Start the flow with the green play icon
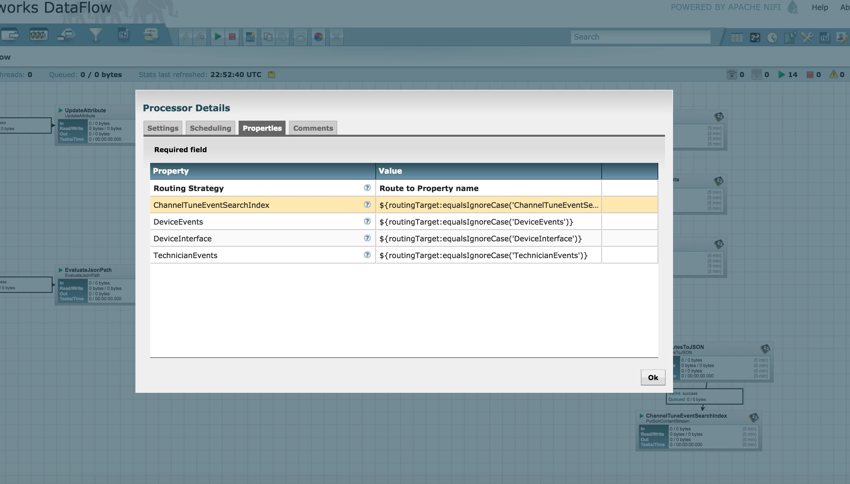The width and height of the screenshot is (850, 484). (218, 37)
